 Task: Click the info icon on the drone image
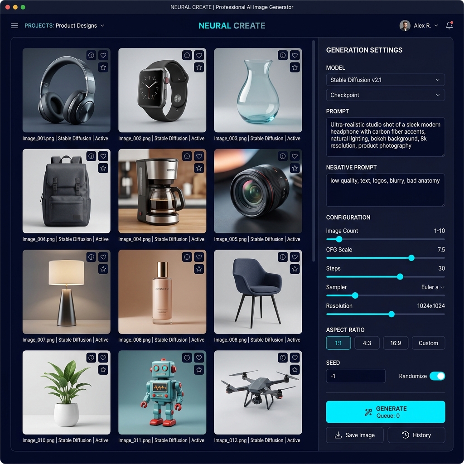point(283,358)
